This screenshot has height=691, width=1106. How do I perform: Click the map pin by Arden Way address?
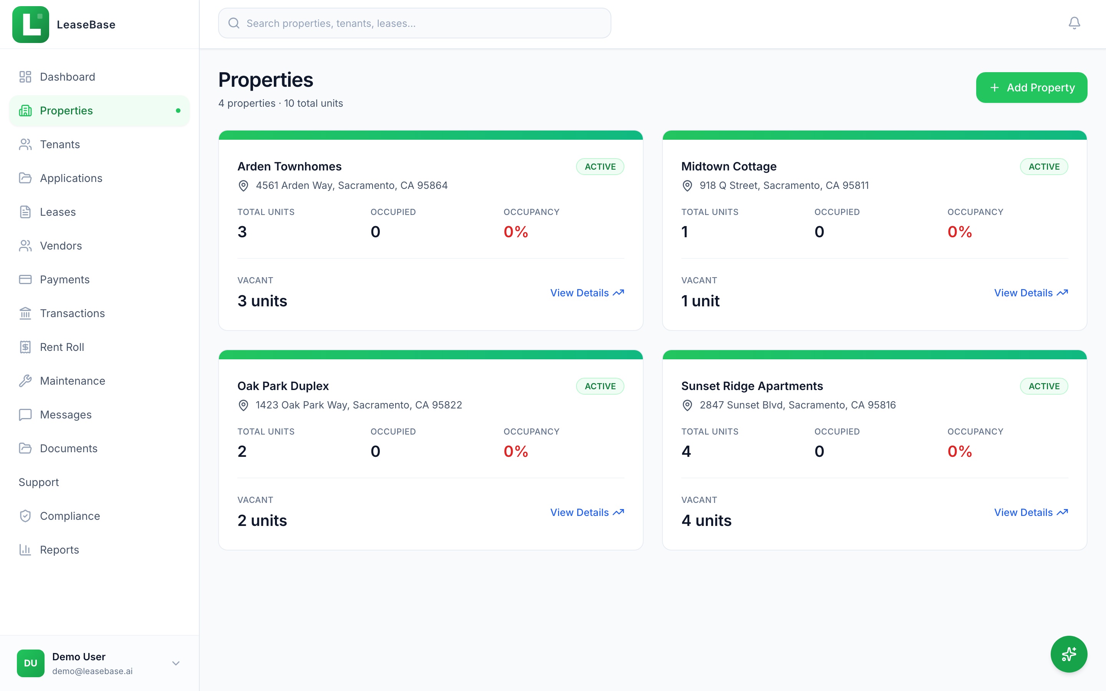pos(243,185)
